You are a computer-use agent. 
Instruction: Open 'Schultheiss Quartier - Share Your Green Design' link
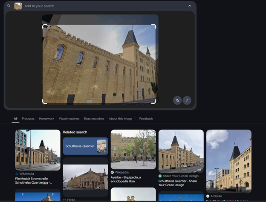click(178, 183)
